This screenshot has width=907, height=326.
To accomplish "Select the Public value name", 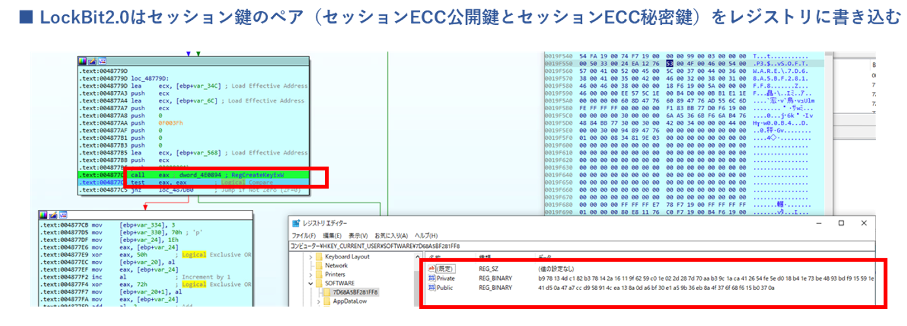I will click(445, 287).
